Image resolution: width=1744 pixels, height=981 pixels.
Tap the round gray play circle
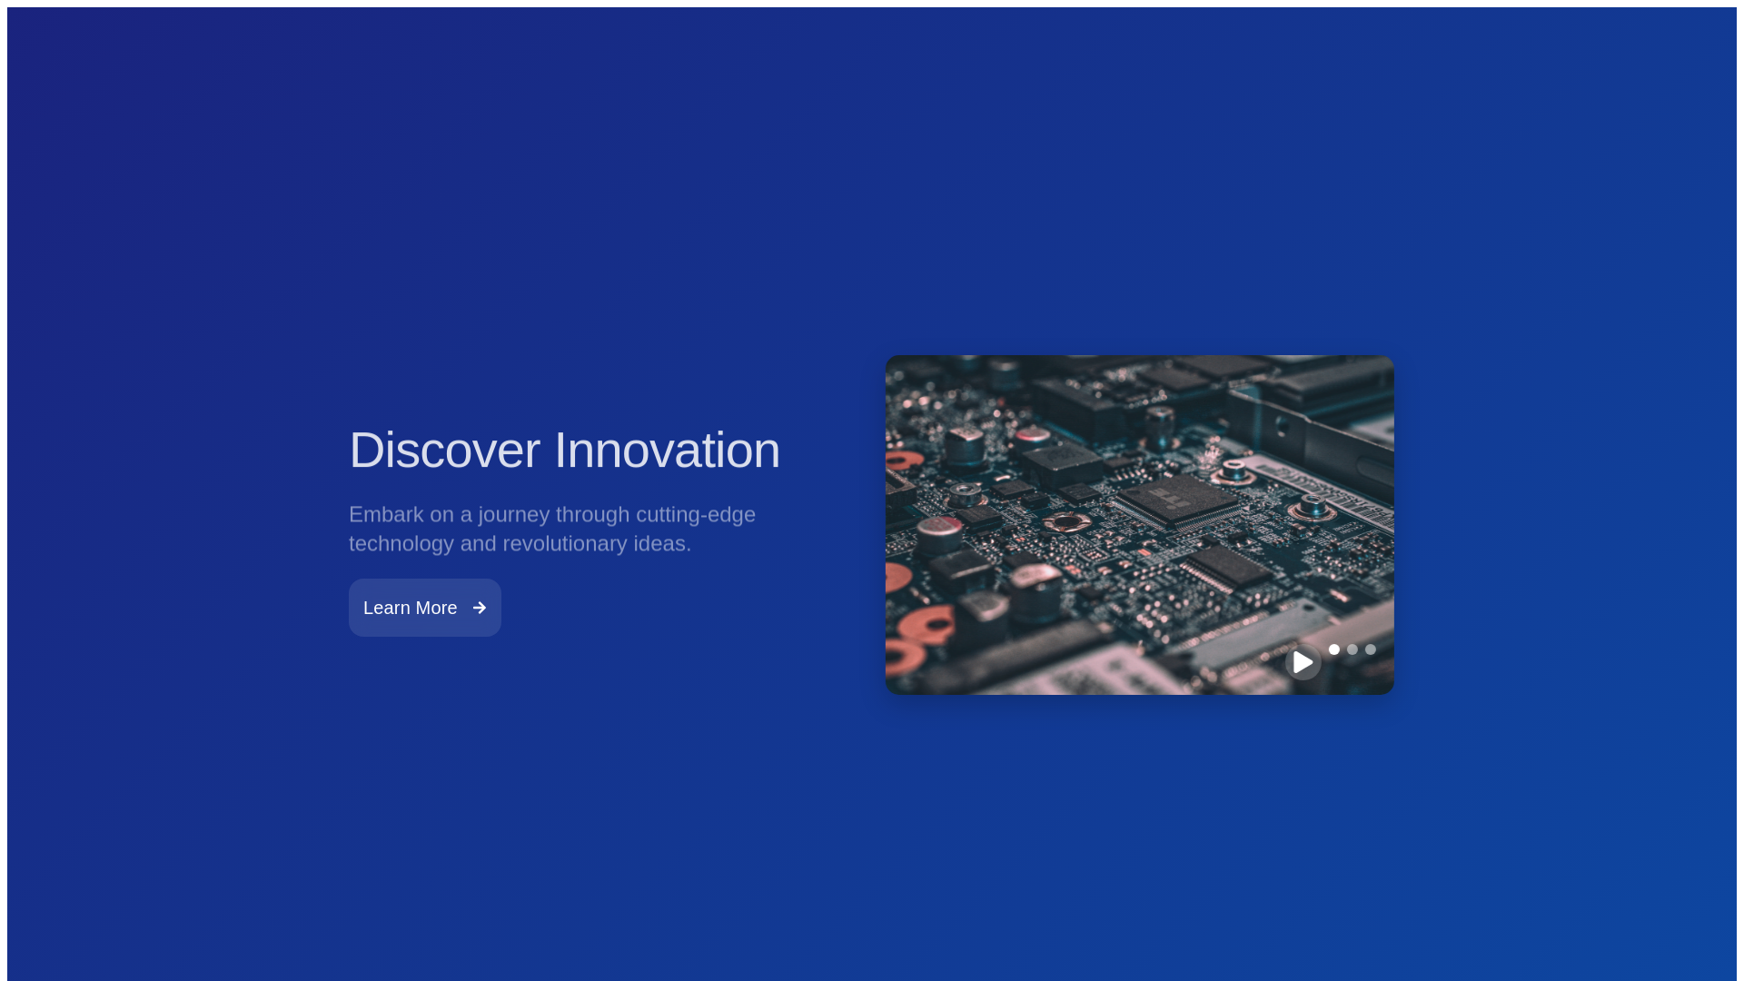point(1303,662)
